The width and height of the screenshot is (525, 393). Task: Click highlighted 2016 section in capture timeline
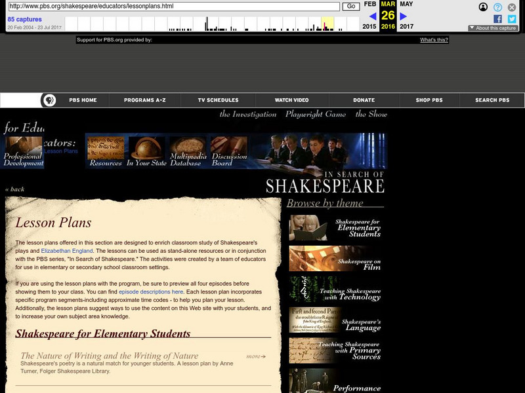(x=327, y=24)
